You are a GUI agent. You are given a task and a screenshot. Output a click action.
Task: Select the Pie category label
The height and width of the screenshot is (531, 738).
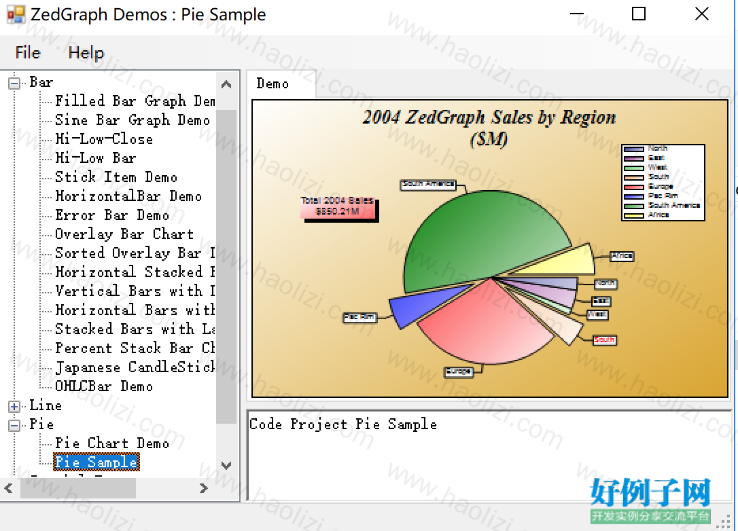(x=41, y=424)
